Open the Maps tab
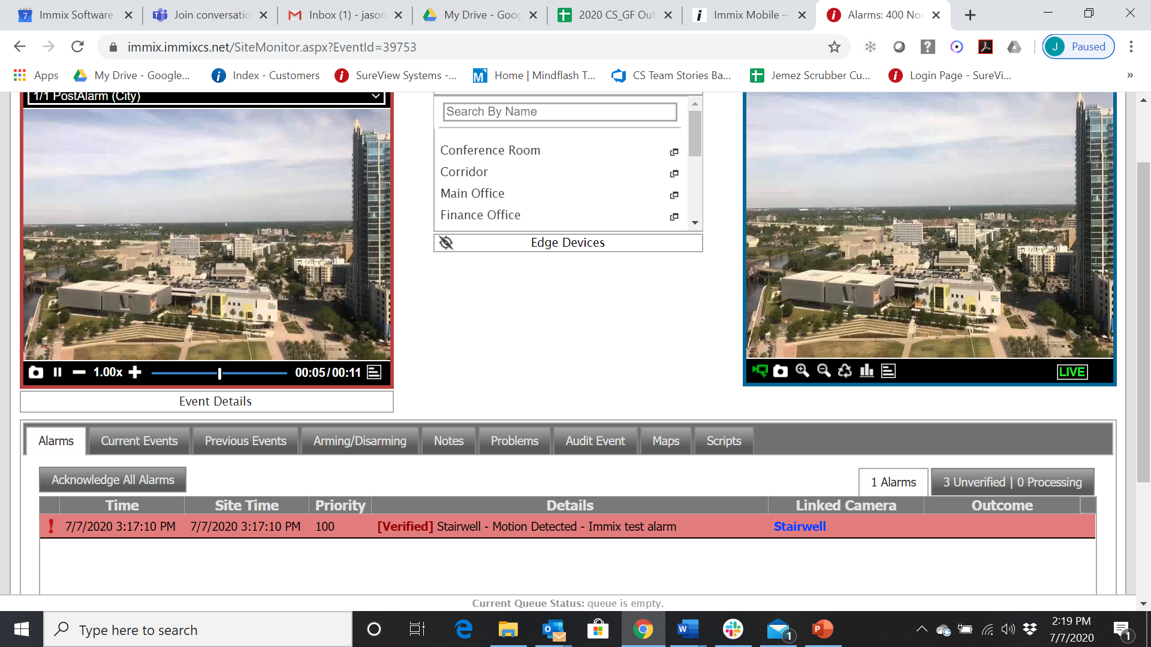Image resolution: width=1151 pixels, height=647 pixels. pyautogui.click(x=665, y=440)
